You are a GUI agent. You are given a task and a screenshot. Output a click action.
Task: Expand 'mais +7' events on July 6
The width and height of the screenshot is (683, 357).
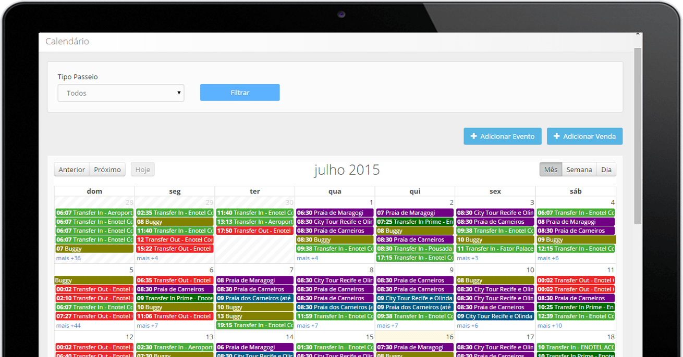148,326
